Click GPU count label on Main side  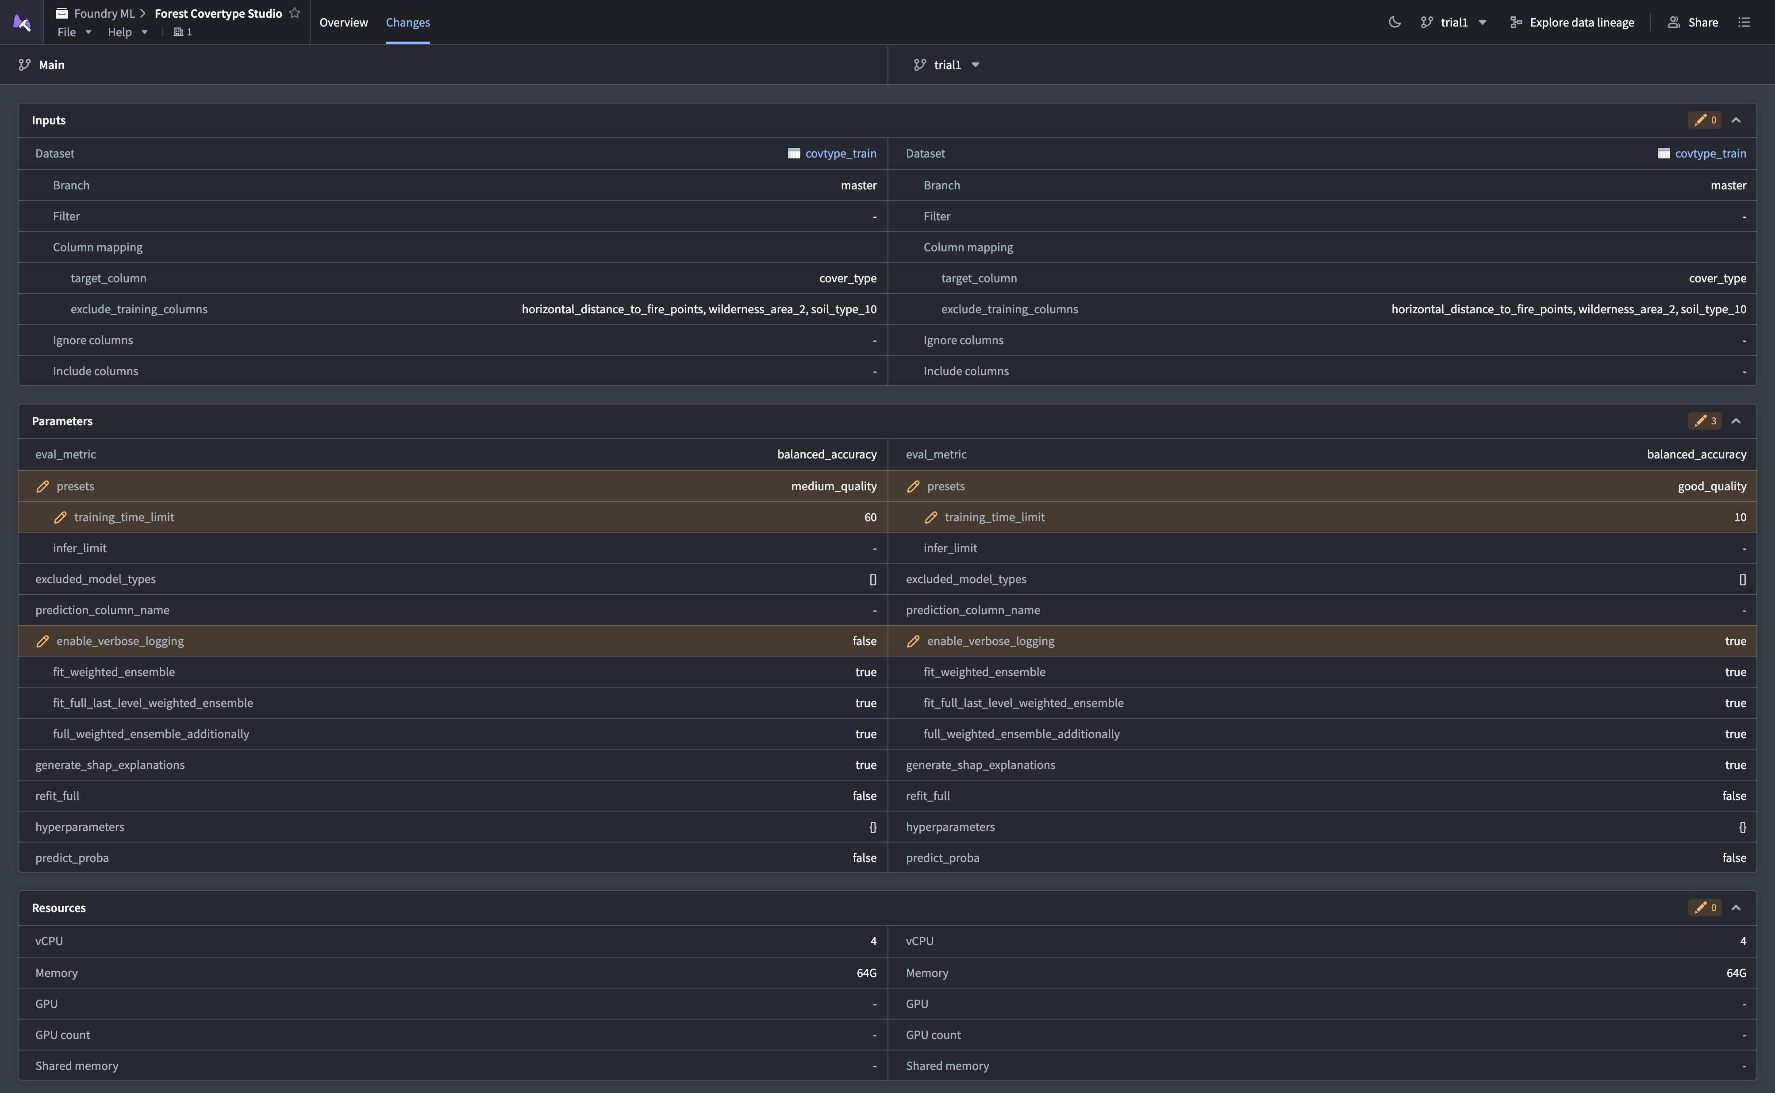point(63,1035)
